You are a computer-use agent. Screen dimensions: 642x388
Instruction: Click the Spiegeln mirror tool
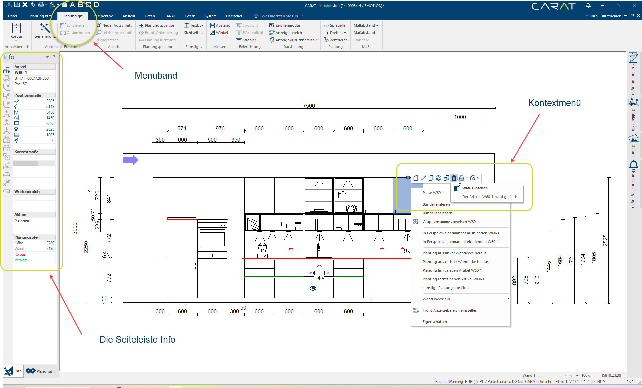(x=334, y=25)
